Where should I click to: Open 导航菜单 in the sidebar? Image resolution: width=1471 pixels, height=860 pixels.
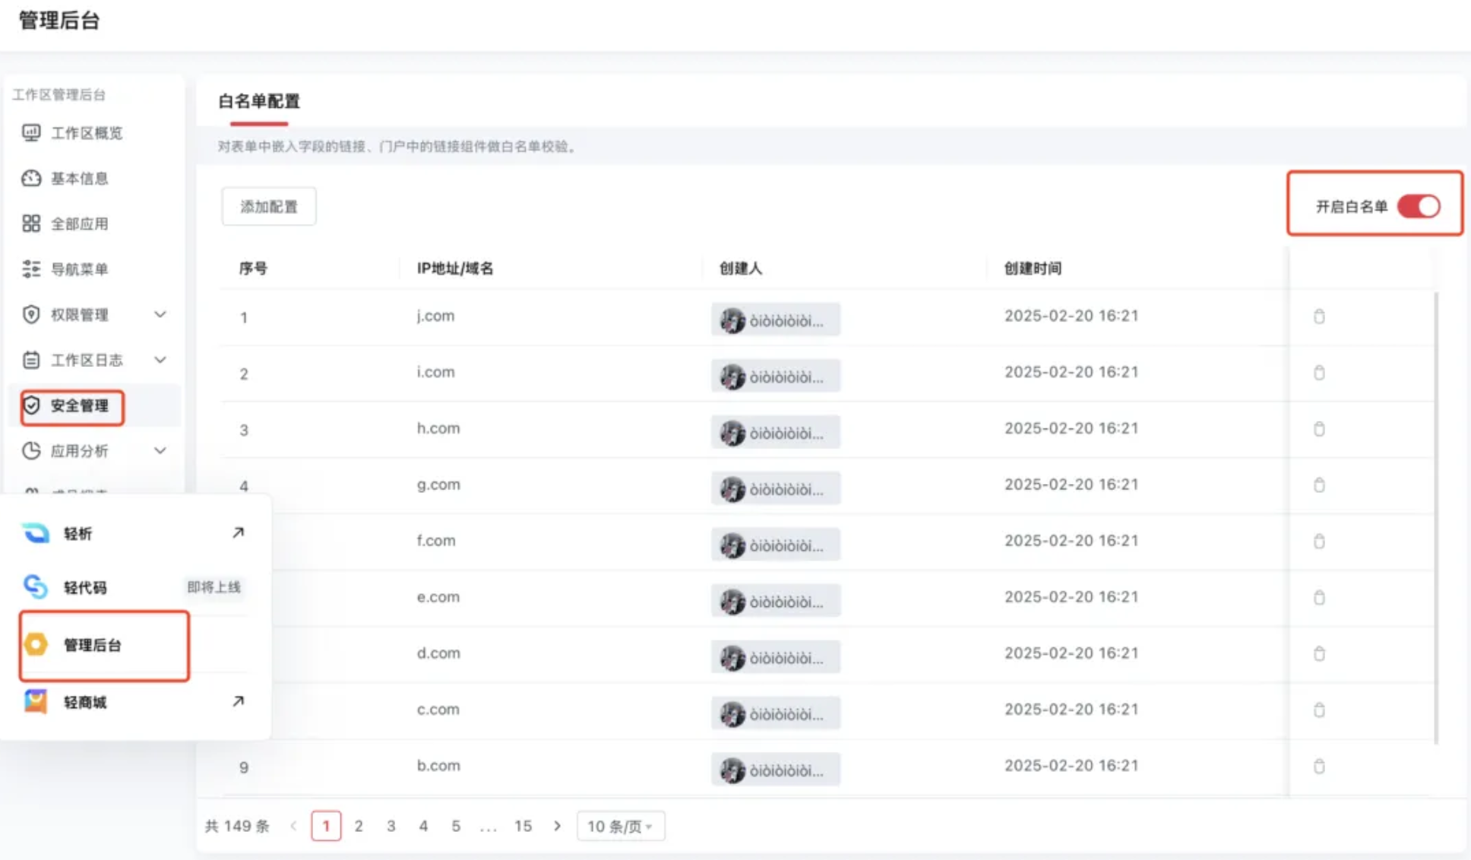click(93, 269)
